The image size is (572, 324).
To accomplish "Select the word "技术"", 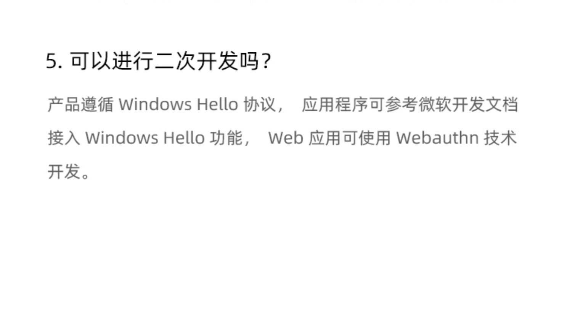I will point(500,138).
